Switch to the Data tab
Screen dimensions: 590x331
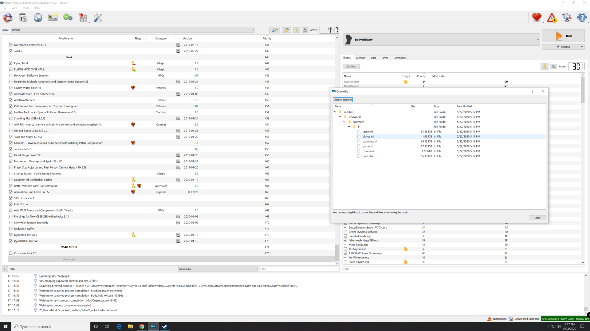373,58
